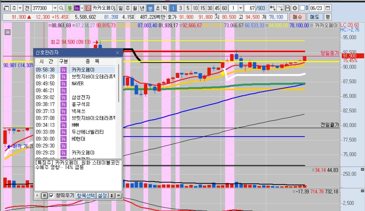Click the double-arrow expand icon in signal manager
Viewport: 365px width, 211px height.
(x=118, y=196)
